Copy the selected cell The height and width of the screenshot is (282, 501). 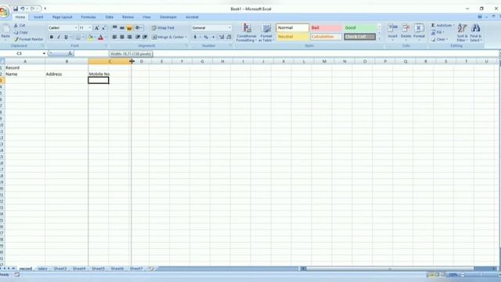click(x=21, y=32)
